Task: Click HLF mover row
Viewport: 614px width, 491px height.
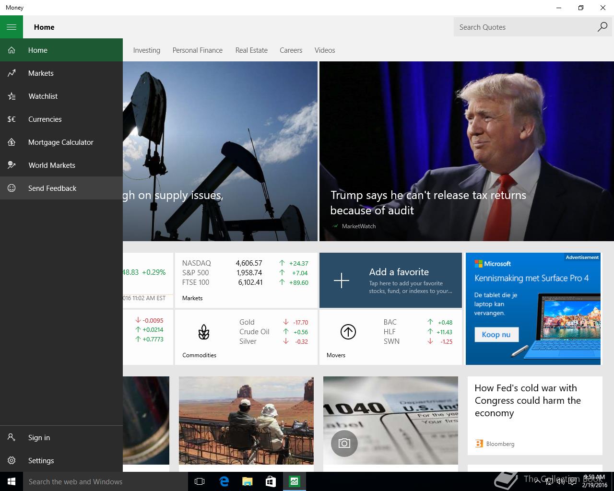Action: tap(418, 332)
